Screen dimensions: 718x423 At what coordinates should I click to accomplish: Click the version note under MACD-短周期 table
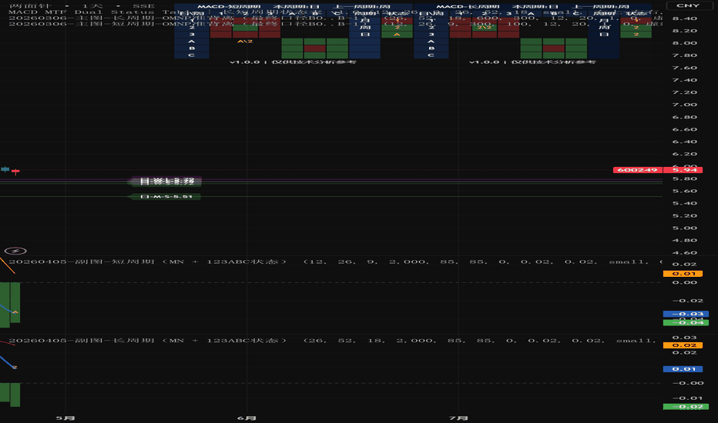pos(293,62)
